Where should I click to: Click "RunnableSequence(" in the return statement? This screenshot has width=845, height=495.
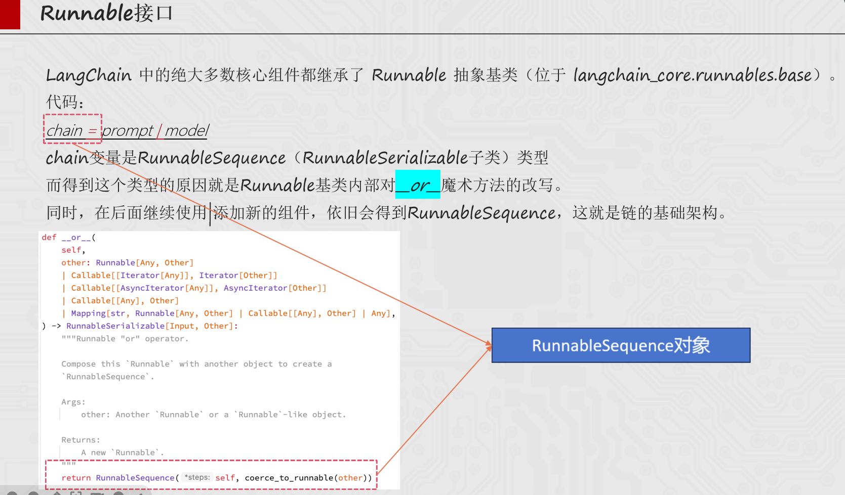(137, 477)
